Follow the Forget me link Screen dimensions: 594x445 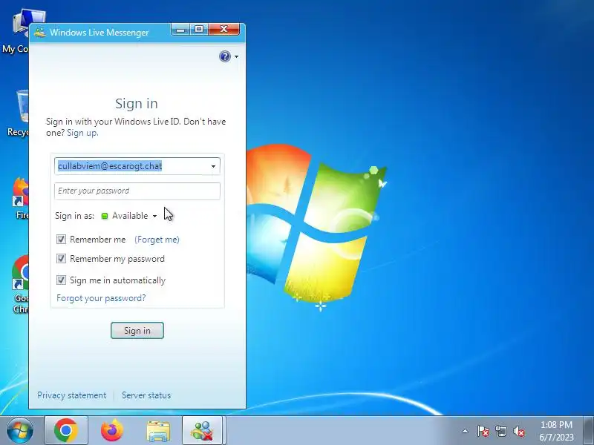coord(157,240)
